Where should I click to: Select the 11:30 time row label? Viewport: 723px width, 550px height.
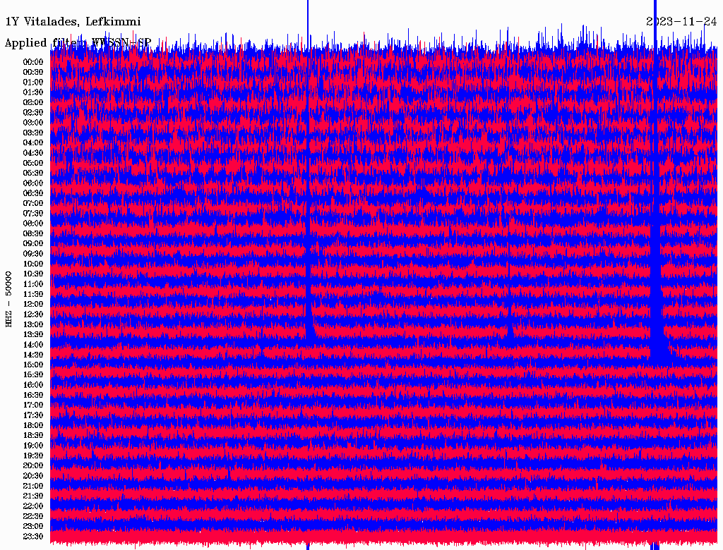33,294
